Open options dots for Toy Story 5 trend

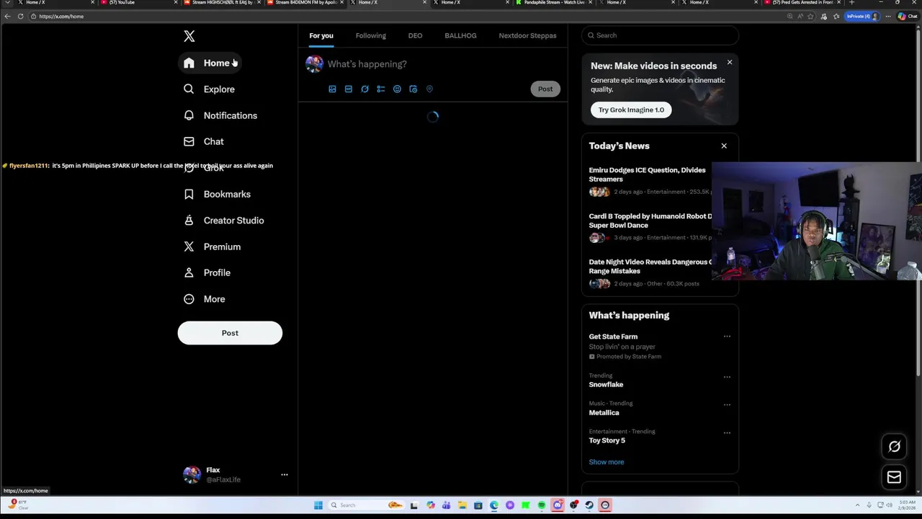tap(727, 432)
